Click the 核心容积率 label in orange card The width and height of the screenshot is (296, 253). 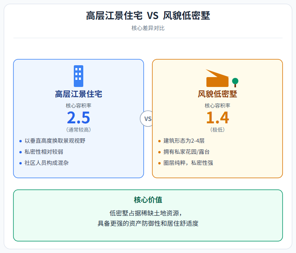coord(217,106)
